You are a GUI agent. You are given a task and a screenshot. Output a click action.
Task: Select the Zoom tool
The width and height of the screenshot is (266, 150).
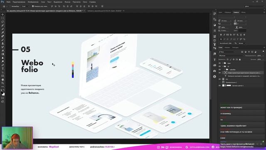[2, 83]
